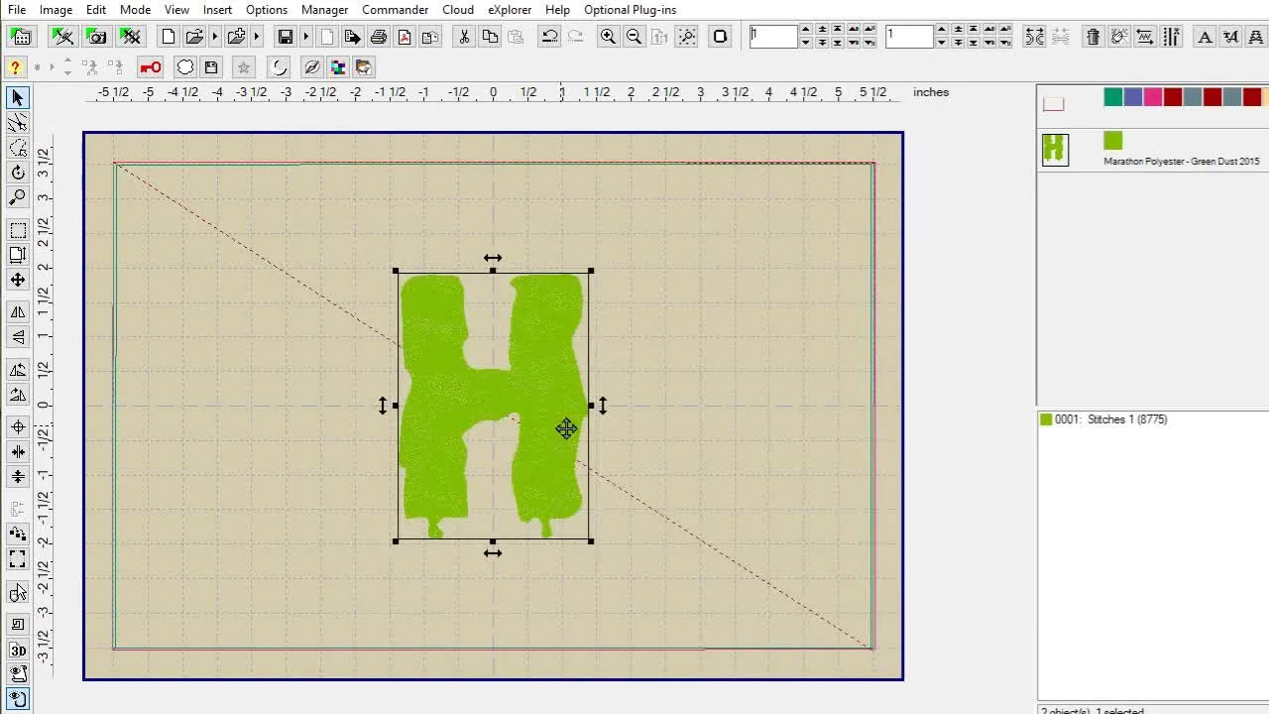Click the copy icon
This screenshot has width=1269, height=714.
[x=490, y=37]
